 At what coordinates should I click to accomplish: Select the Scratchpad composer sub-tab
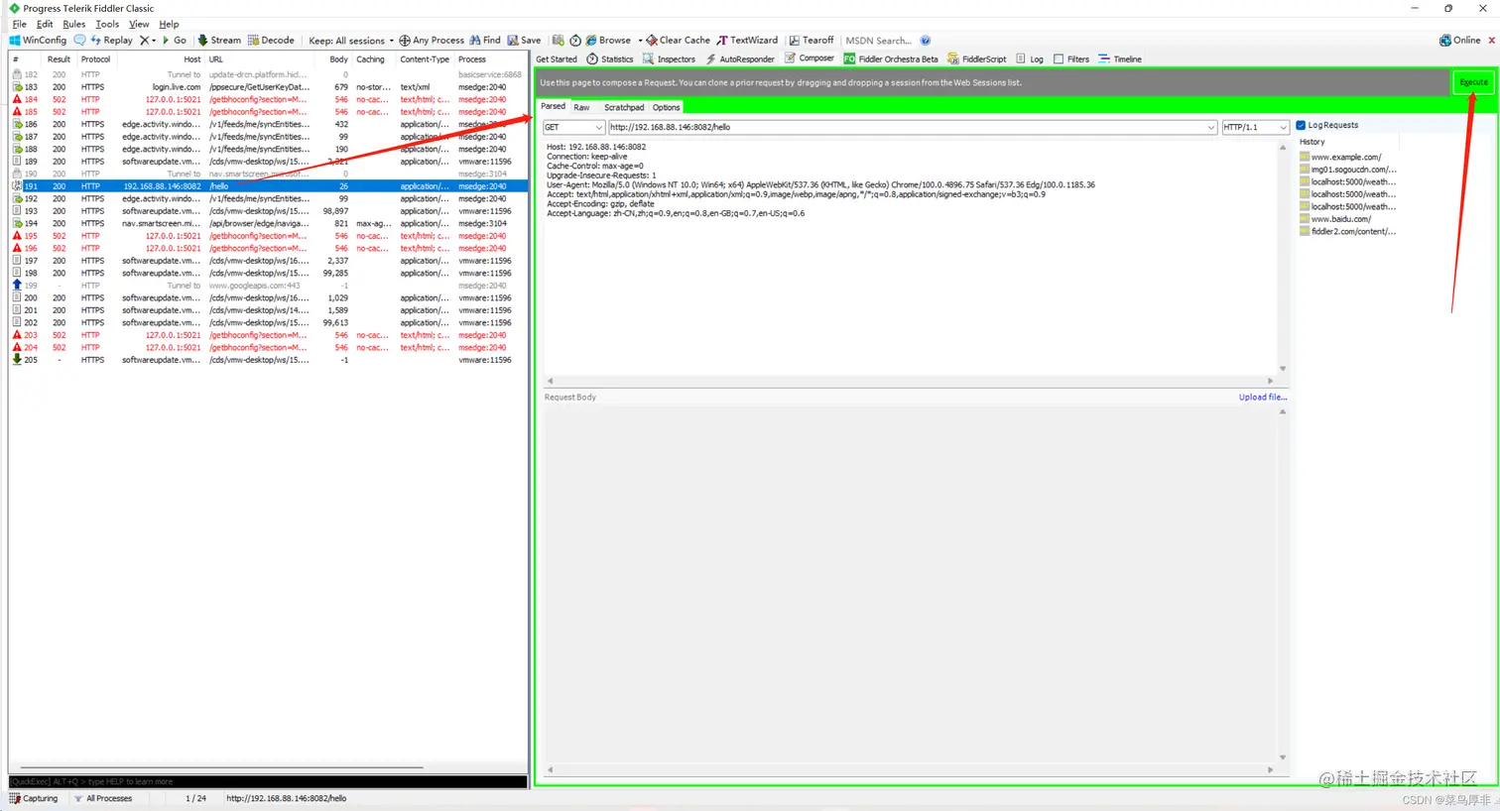click(624, 107)
